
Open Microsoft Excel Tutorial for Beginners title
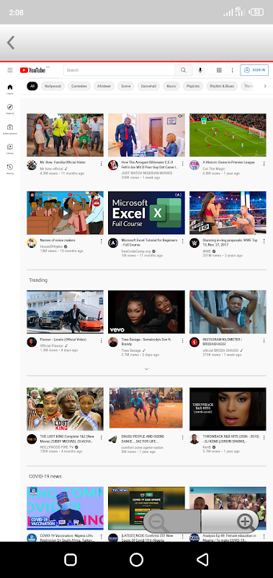click(150, 242)
